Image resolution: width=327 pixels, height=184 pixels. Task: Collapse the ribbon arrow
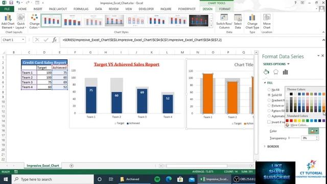(323, 32)
